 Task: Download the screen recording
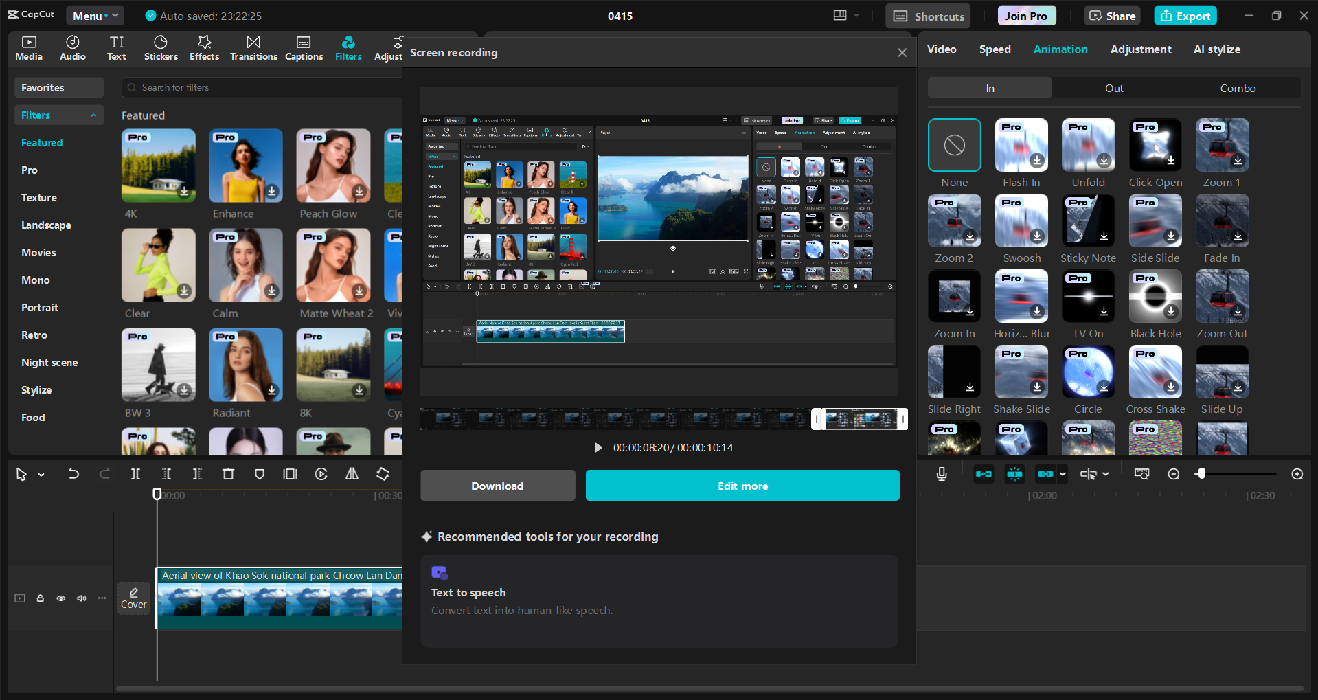pyautogui.click(x=497, y=485)
